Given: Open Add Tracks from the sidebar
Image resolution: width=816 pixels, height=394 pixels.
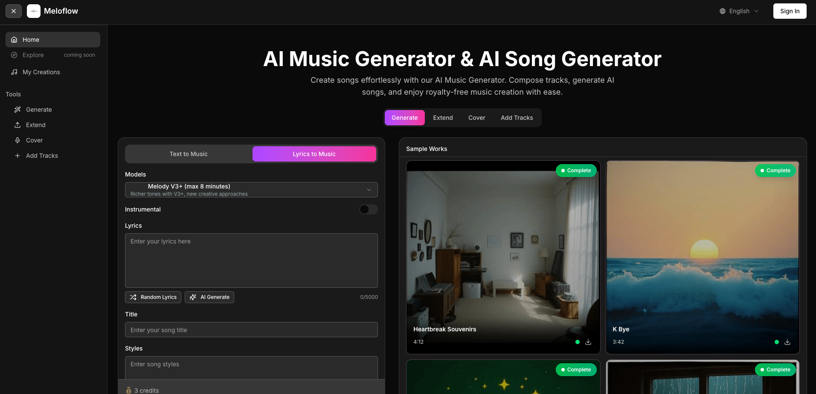Looking at the screenshot, I should [x=42, y=156].
